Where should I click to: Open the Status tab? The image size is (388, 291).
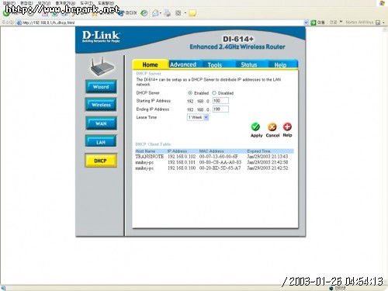(249, 64)
